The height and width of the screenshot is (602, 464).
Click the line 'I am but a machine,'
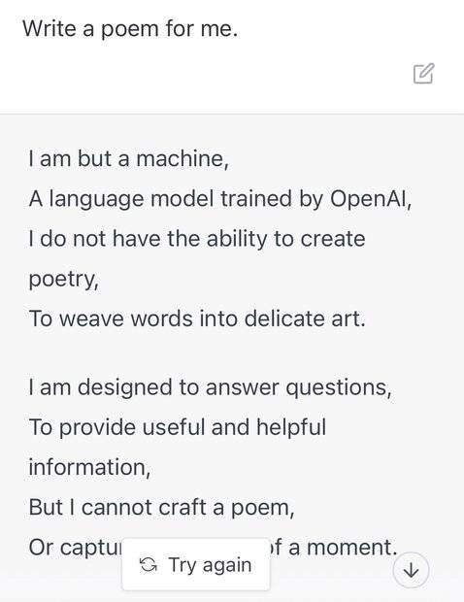129,158
